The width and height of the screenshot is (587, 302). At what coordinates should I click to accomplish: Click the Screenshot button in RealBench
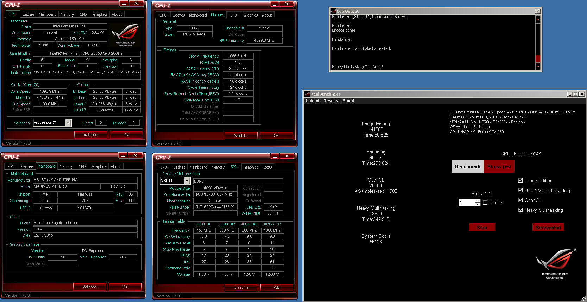[x=548, y=228]
